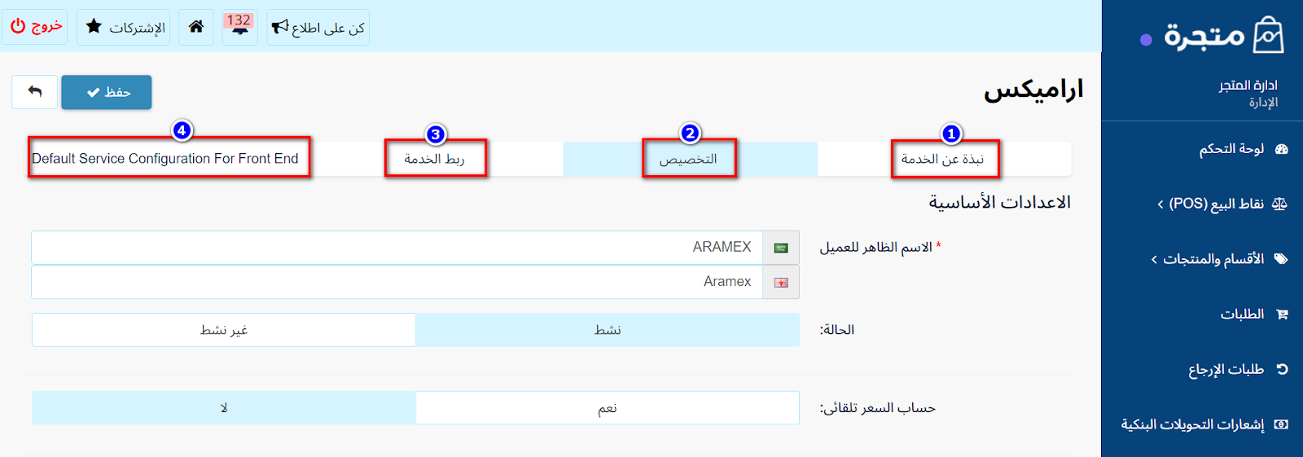Click the shopping cart icon for orders
This screenshot has width=1303, height=457.
point(1282,314)
